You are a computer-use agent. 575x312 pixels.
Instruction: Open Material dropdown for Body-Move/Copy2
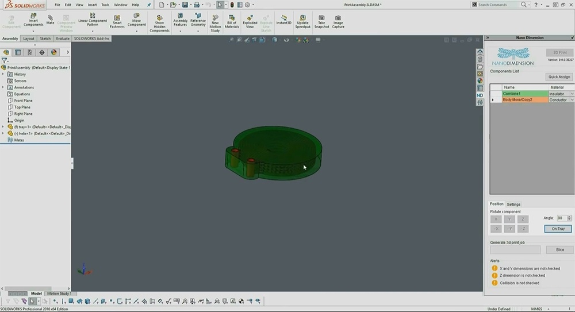[572, 100]
